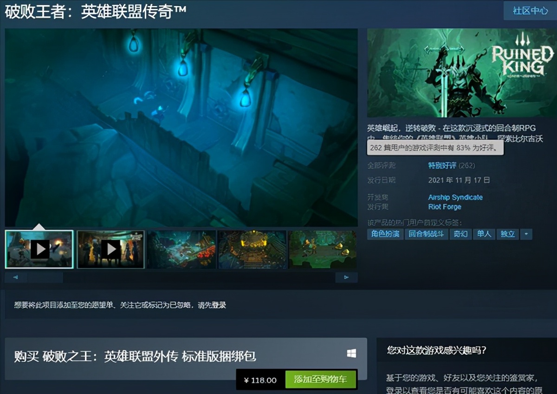Viewport: 557px width, 394px height.
Task: Expand more tags with the plus button
Action: (x=526, y=234)
